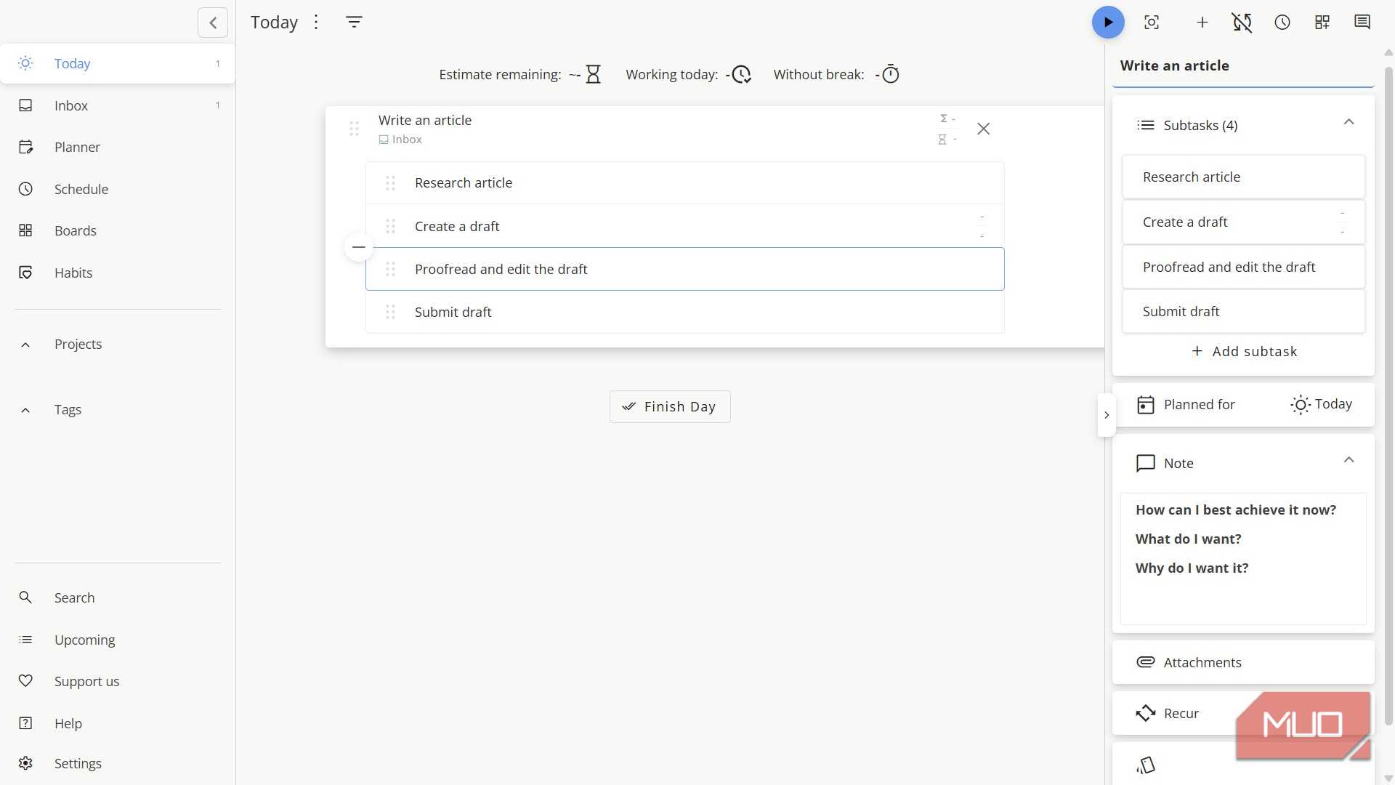Open the filter and sort icon
The image size is (1395, 785).
354,22
